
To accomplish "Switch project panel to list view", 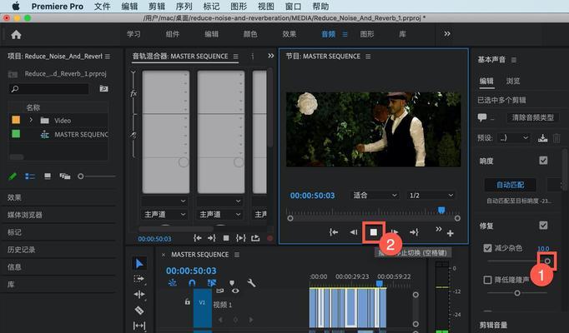I will click(30, 176).
